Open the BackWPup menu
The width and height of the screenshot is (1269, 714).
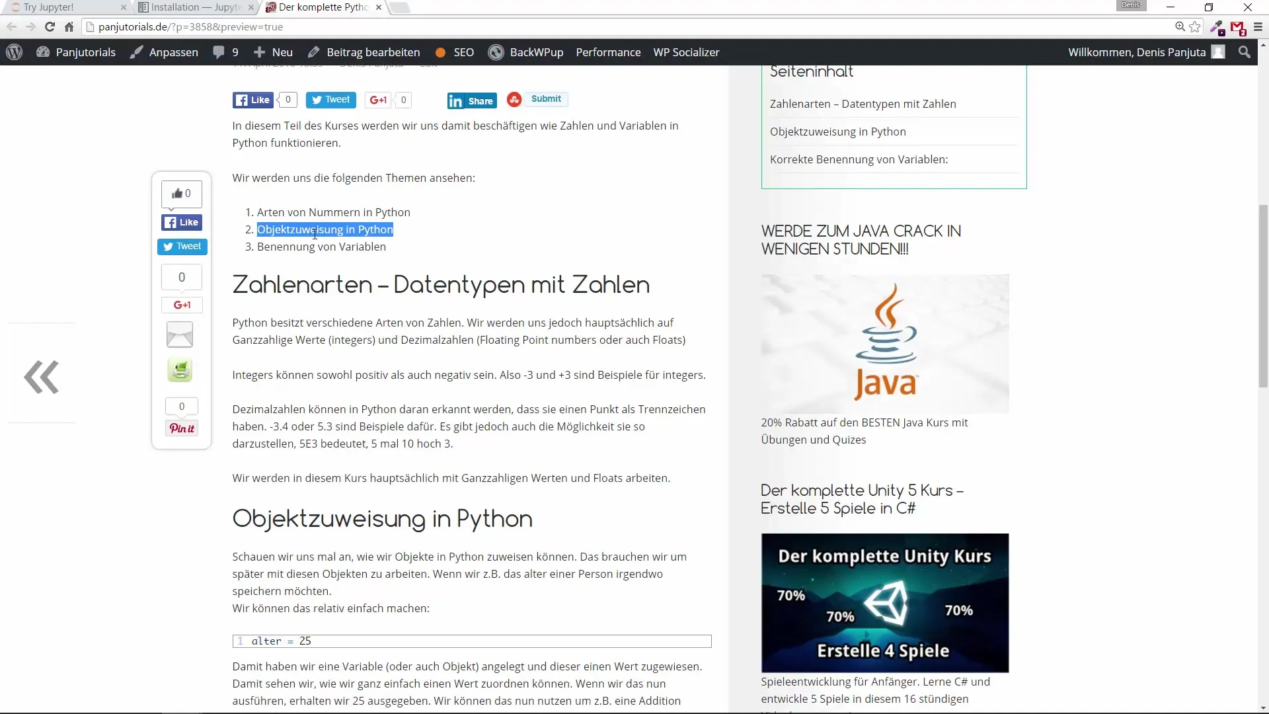click(525, 52)
